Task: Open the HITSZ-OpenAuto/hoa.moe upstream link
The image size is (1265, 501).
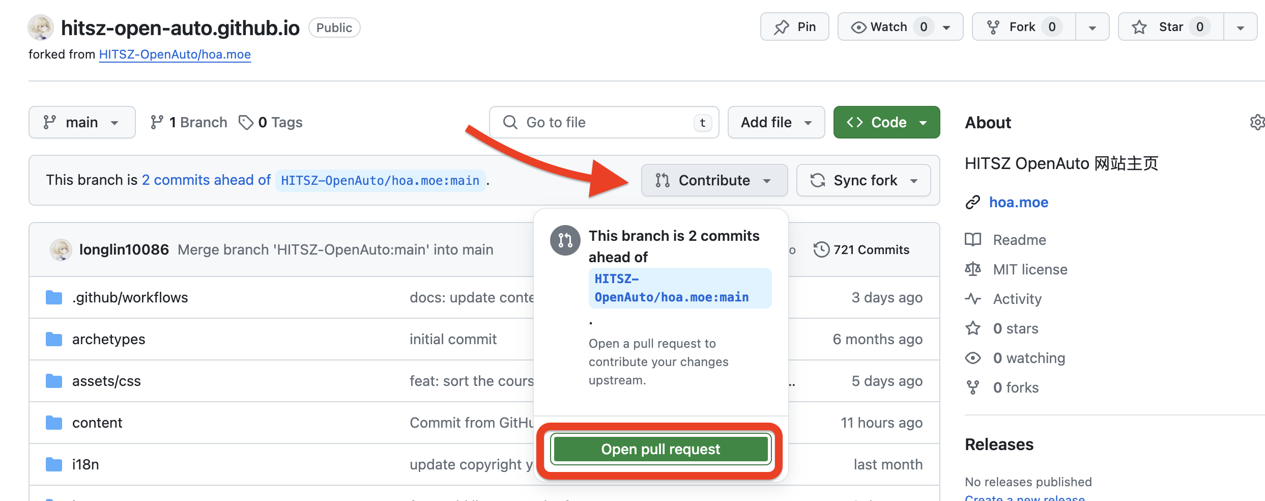Action: 175,54
